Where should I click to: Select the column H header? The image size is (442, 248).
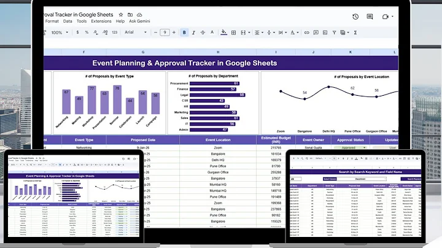[218, 52]
